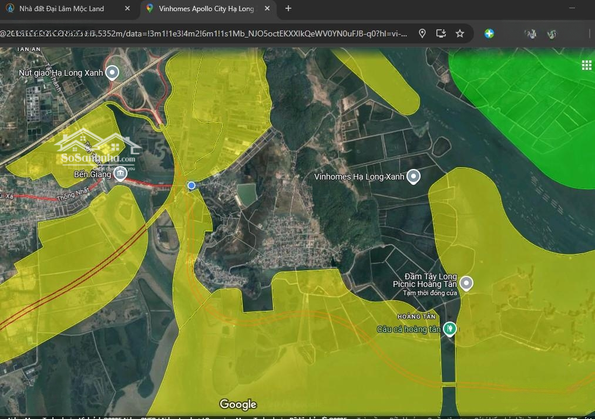Click the Câu cá hoàng tân green pin
595x419 pixels.
coord(450,329)
